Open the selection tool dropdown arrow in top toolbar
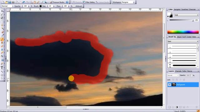Image resolution: width=200 pixels, height=112 pixels. tap(48, 2)
